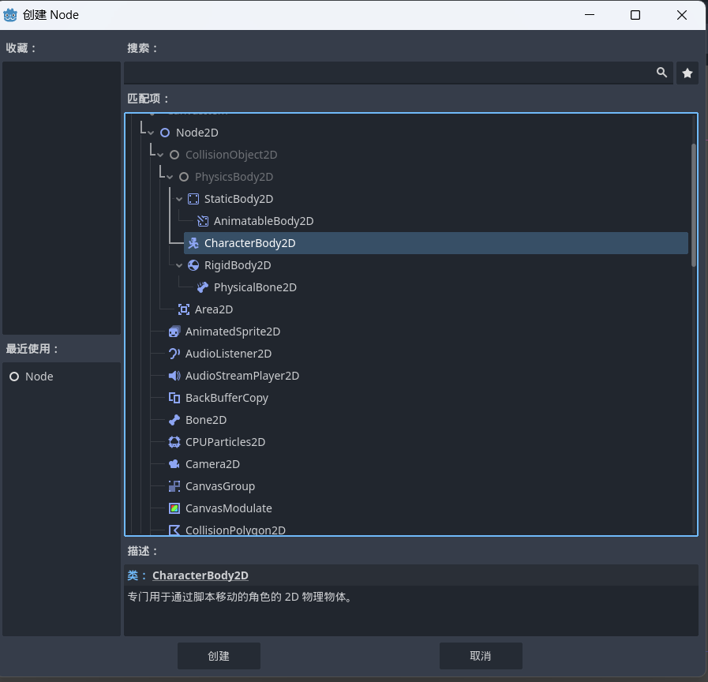Click the AnimatableBody2D node icon
Screen dimensions: 708x682
tap(203, 221)
